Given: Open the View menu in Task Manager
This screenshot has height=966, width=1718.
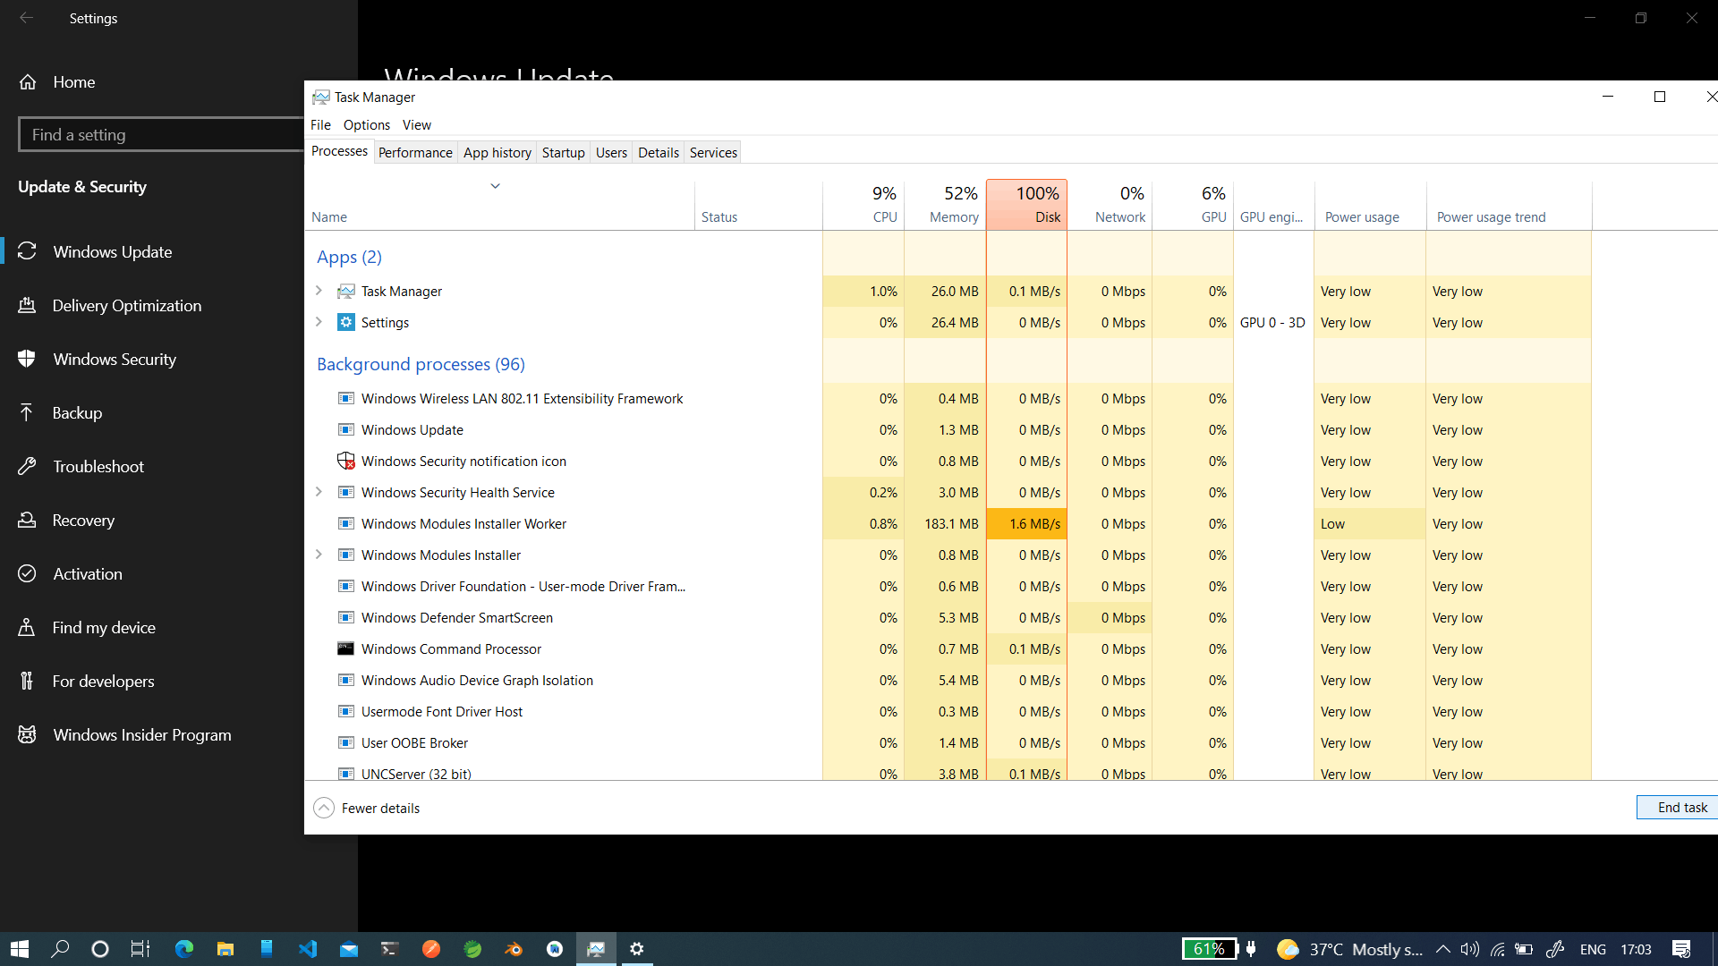Looking at the screenshot, I should click(416, 125).
